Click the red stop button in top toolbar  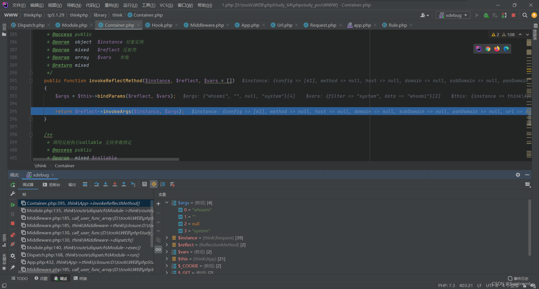pos(513,15)
